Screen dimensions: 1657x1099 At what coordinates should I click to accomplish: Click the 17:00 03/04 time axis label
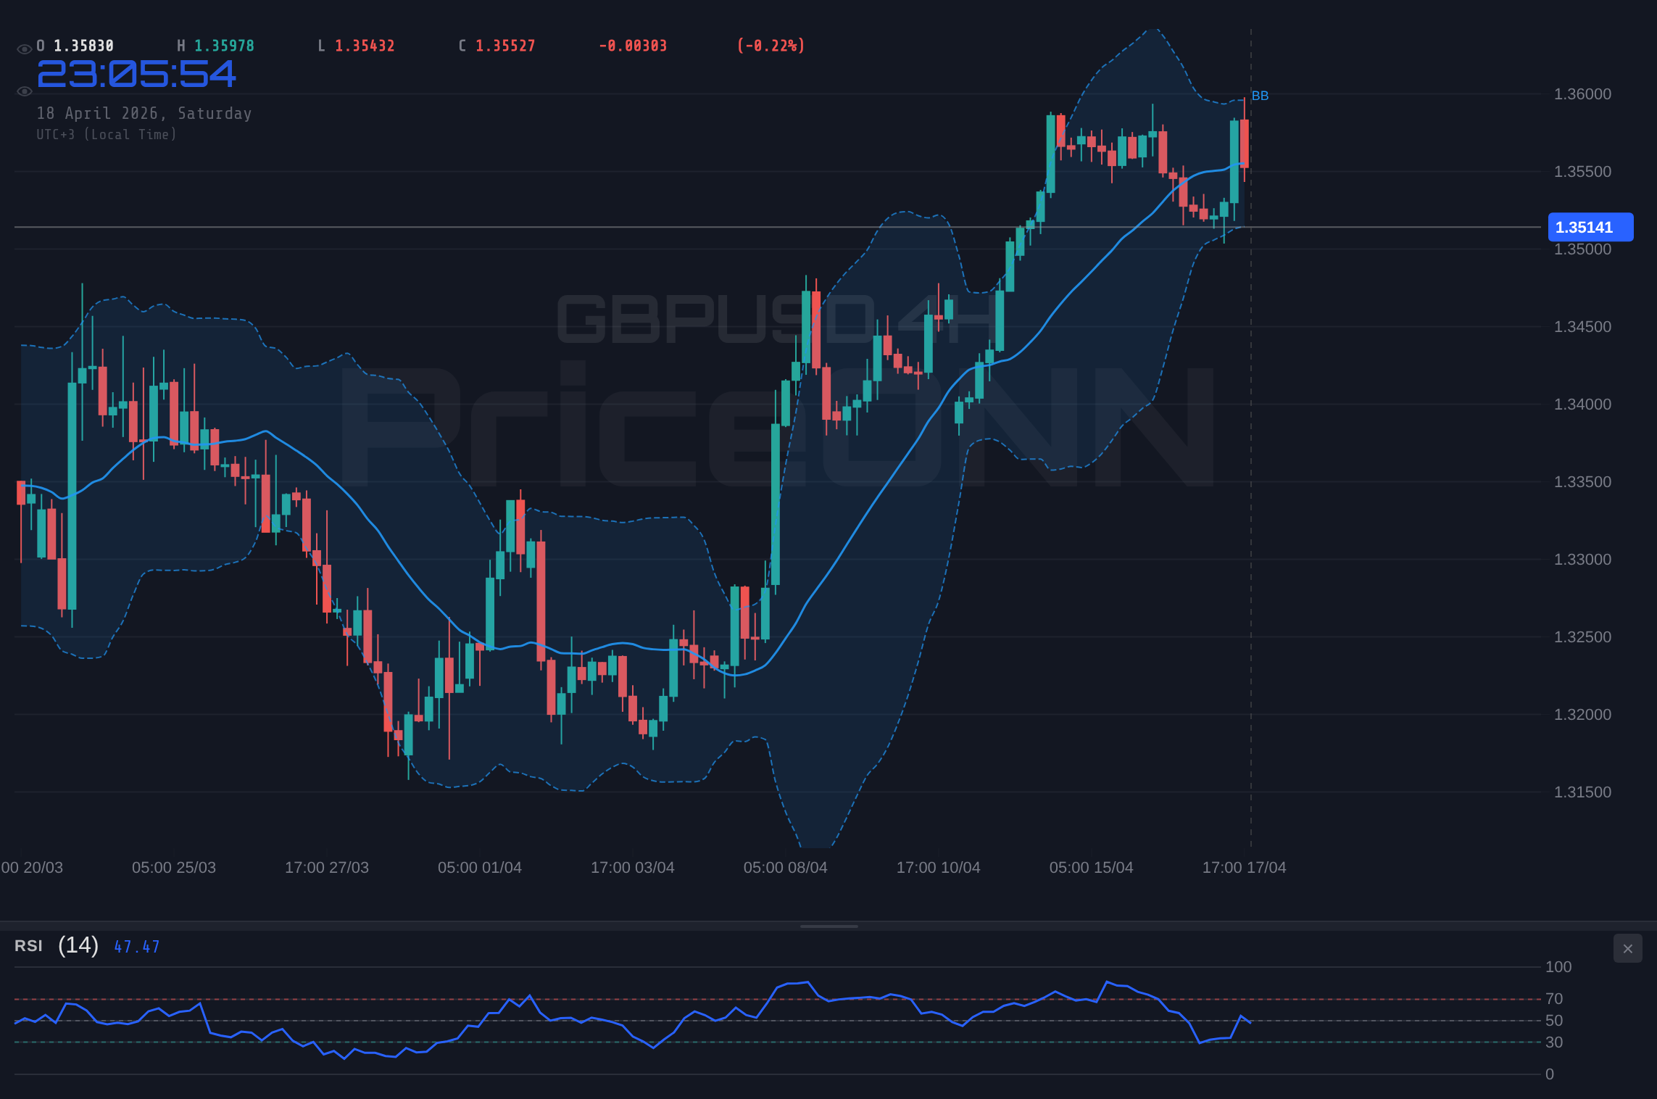tap(633, 868)
